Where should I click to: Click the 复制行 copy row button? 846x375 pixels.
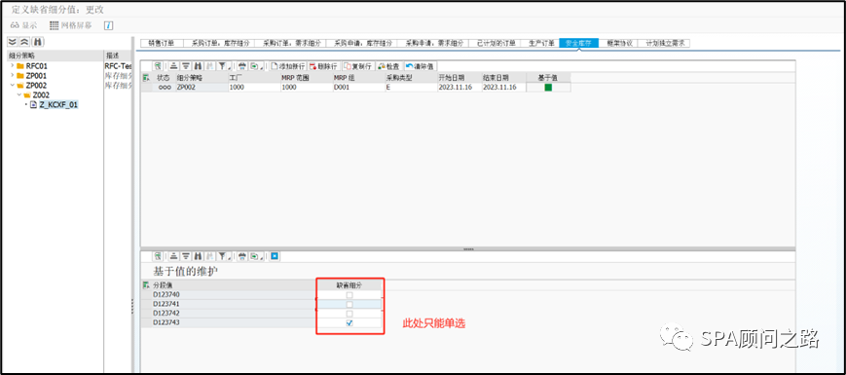coord(358,66)
